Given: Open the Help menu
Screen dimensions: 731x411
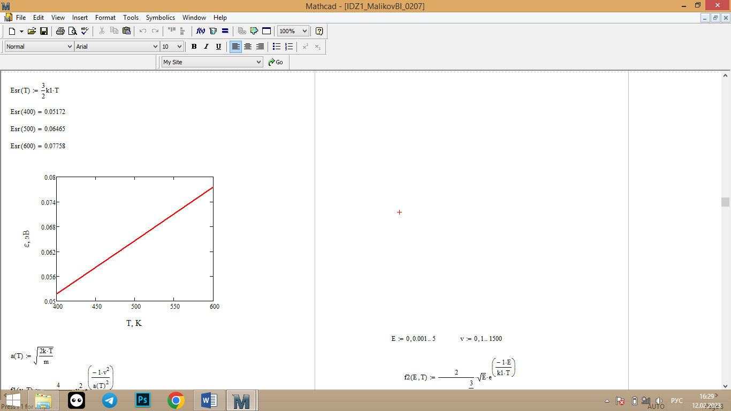Looking at the screenshot, I should coord(220,18).
